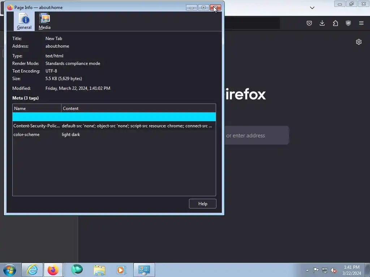Select the Content-Security-Policy meta row
The width and height of the screenshot is (370, 277).
[x=114, y=126]
